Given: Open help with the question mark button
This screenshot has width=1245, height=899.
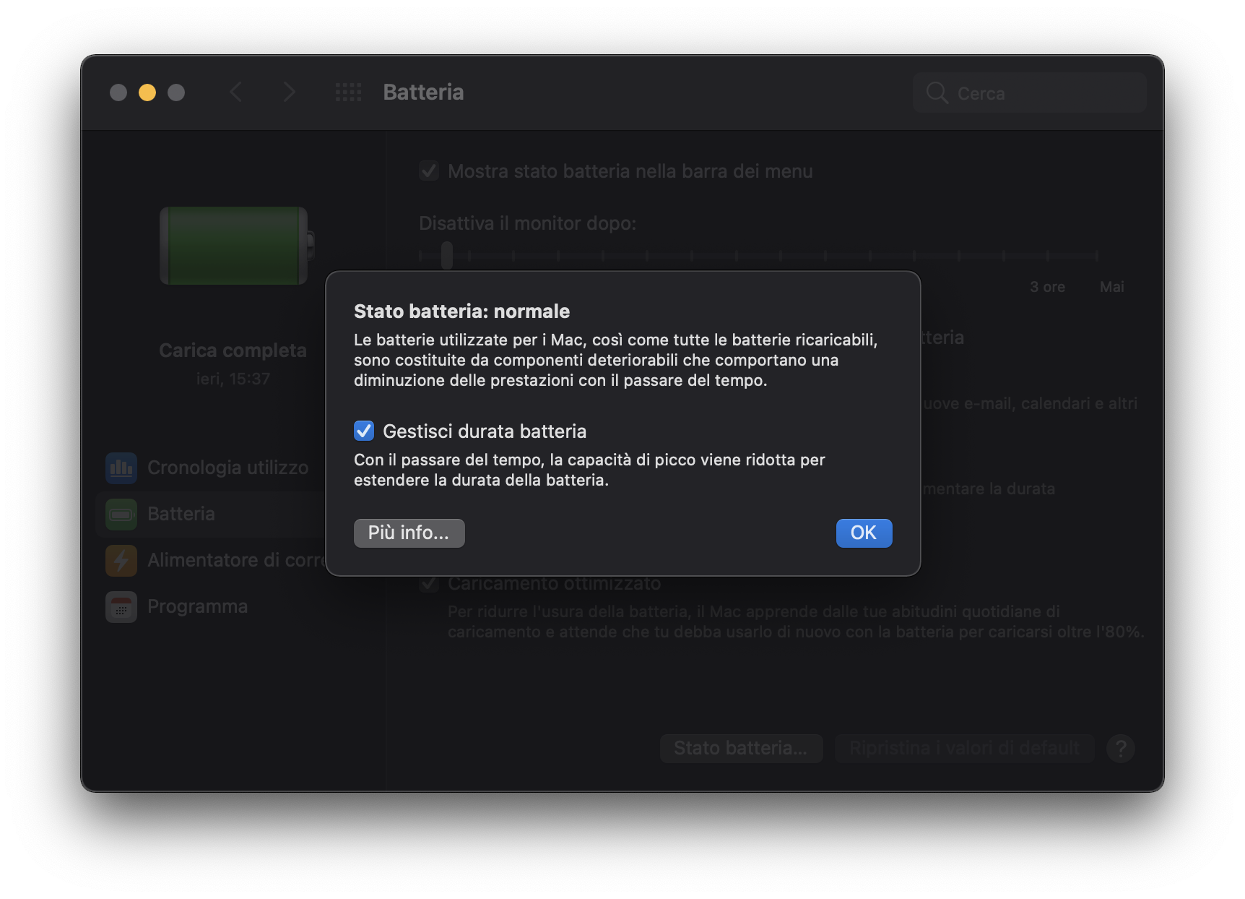Looking at the screenshot, I should [1121, 749].
